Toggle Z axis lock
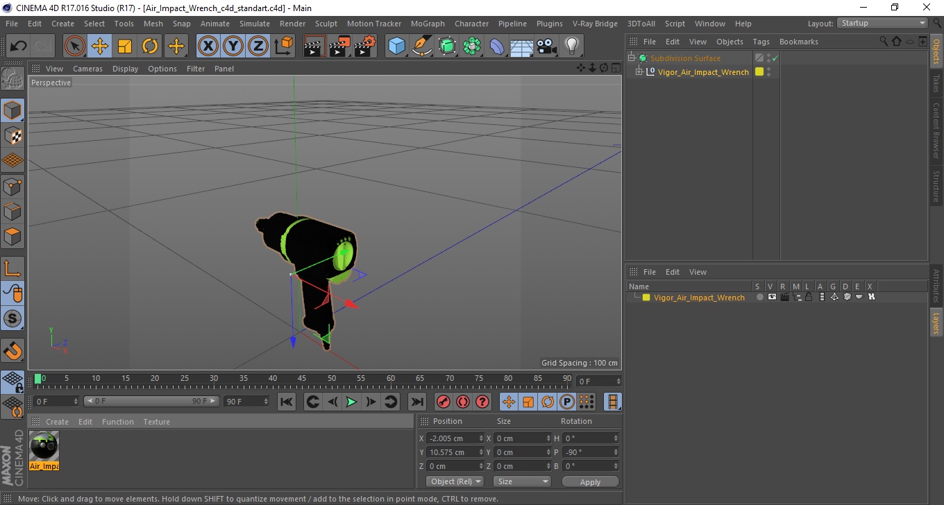This screenshot has width=944, height=505. (258, 46)
